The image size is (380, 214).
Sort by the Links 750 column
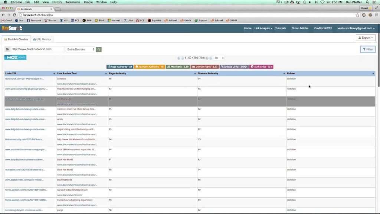(30, 74)
